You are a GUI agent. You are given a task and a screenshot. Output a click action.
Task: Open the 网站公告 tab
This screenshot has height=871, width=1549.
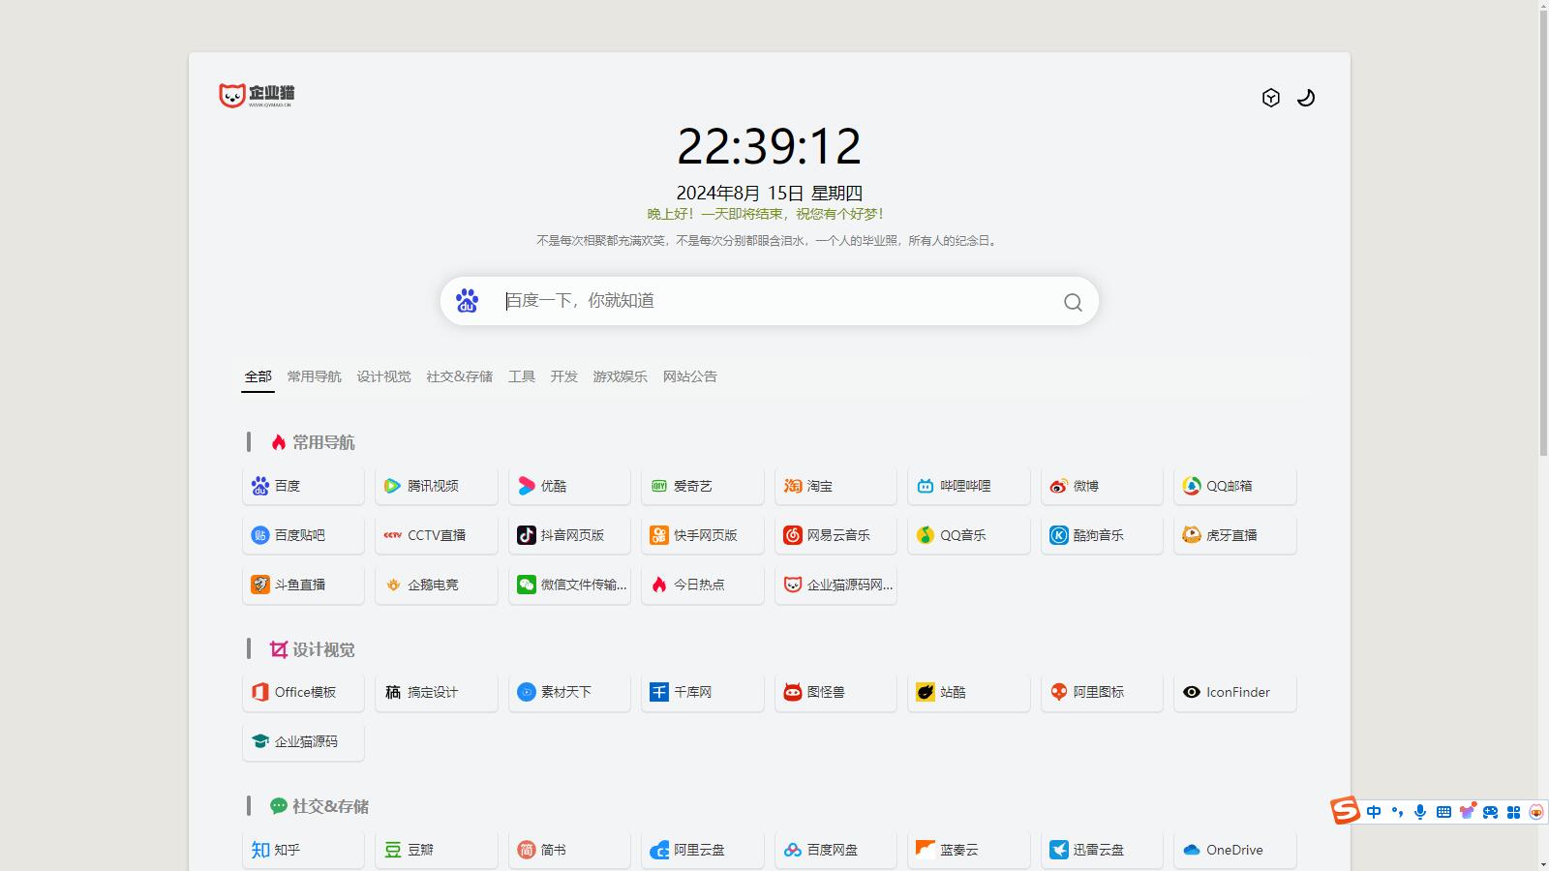689,376
